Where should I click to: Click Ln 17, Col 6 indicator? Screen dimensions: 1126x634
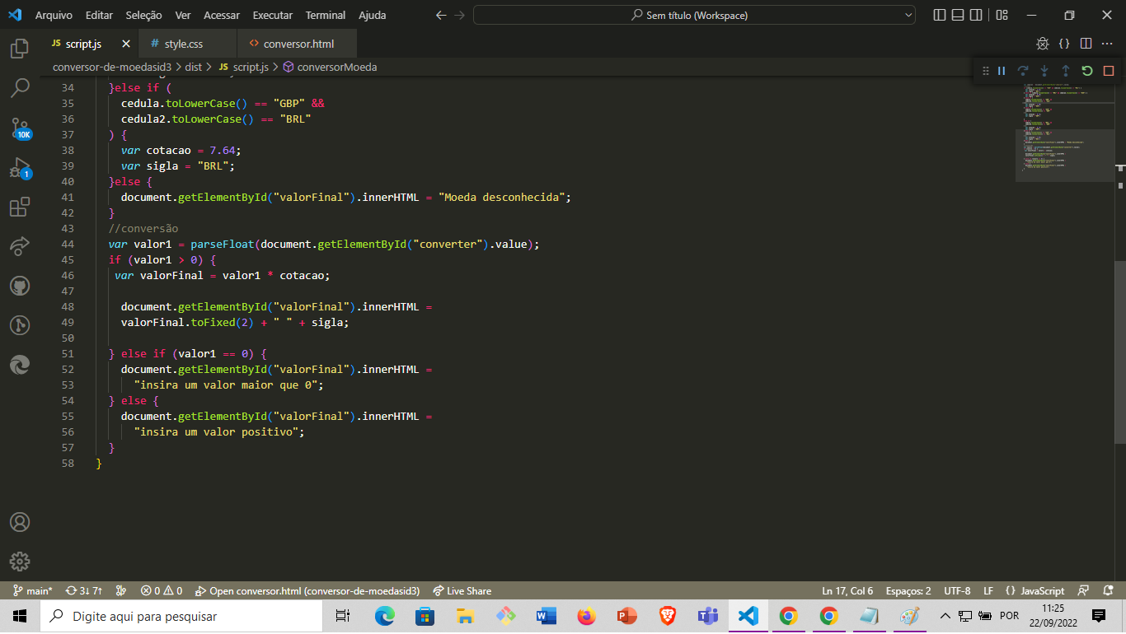click(847, 590)
